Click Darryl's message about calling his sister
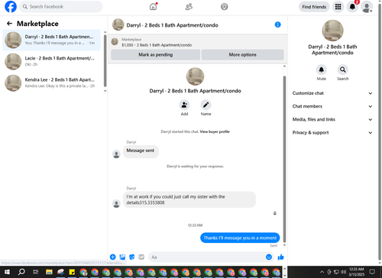The image size is (382, 278). pyautogui.click(x=189, y=199)
